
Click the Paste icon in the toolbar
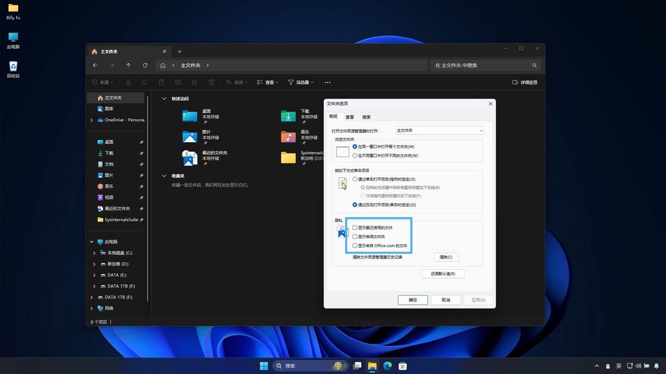(x=162, y=82)
